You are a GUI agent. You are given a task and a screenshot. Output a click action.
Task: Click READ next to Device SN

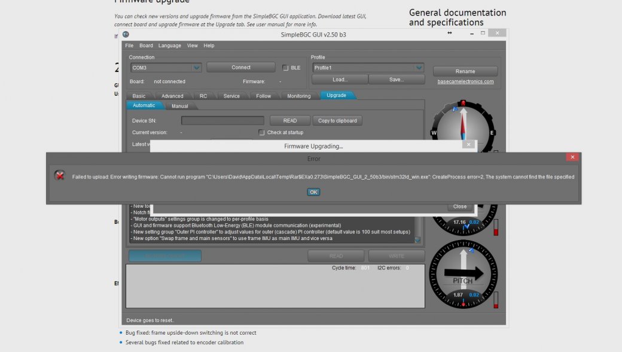point(289,121)
